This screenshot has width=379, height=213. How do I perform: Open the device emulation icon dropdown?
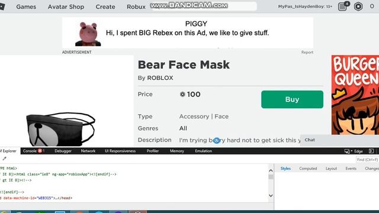[348, 151]
